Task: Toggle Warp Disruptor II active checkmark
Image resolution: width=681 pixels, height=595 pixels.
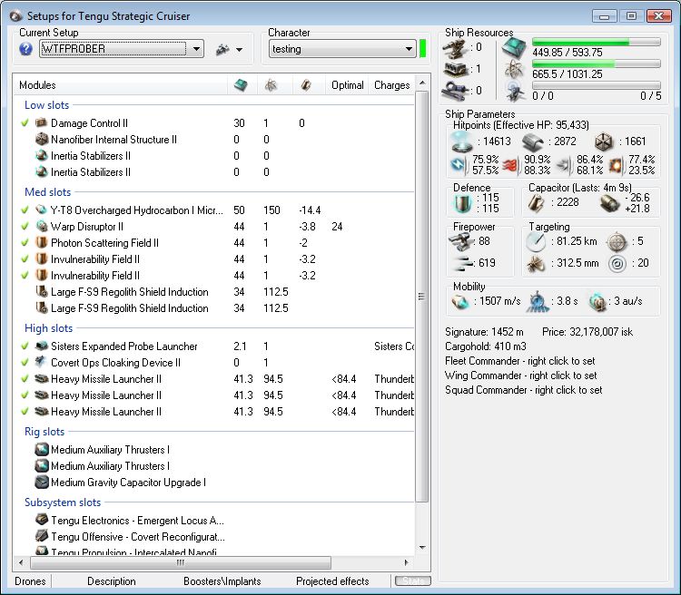Action: click(25, 226)
